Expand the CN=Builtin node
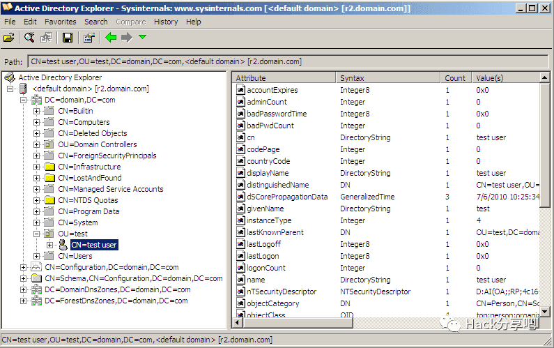The width and height of the screenshot is (554, 348). click(x=36, y=111)
